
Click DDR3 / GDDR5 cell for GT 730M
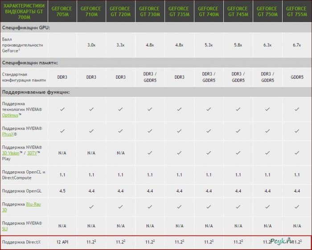pos(150,77)
